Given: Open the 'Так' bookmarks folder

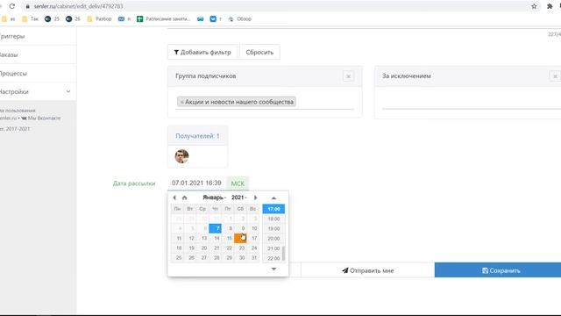Looking at the screenshot, I should point(30,18).
